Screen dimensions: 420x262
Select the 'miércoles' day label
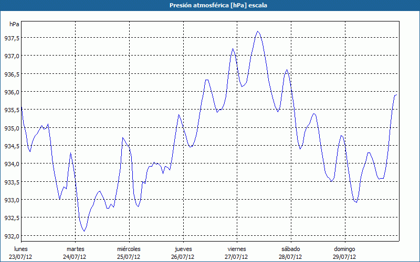129,248
